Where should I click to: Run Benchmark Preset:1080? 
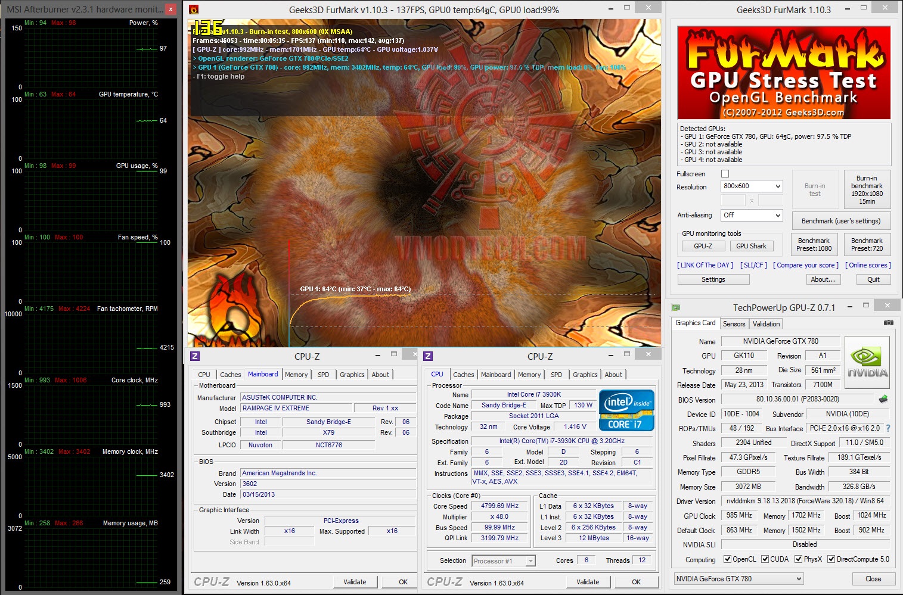click(814, 244)
